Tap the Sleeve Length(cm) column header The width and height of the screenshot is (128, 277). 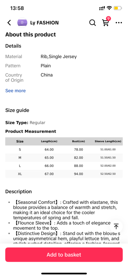(x=108, y=141)
